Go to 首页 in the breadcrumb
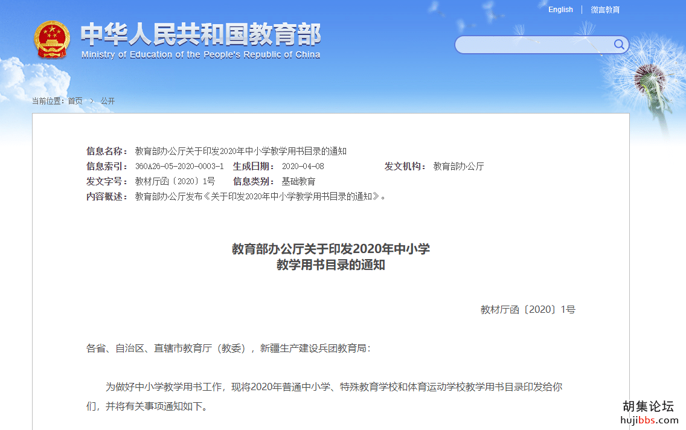Screen dimensions: 686x430 click(x=75, y=101)
